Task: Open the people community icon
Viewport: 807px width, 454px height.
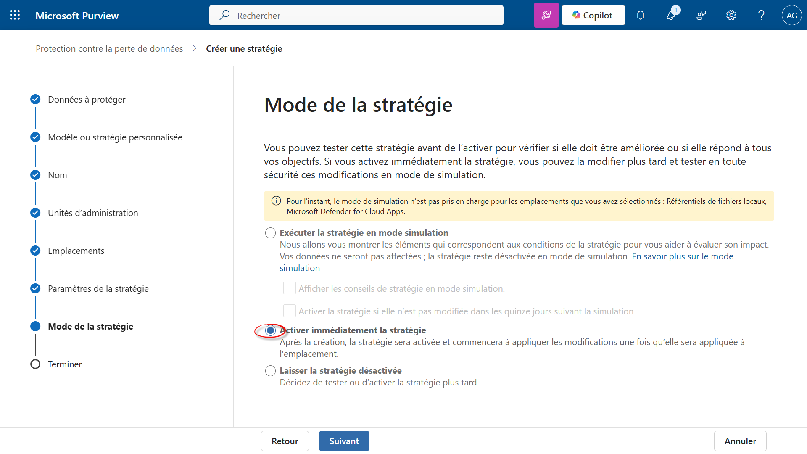Action: coord(701,16)
